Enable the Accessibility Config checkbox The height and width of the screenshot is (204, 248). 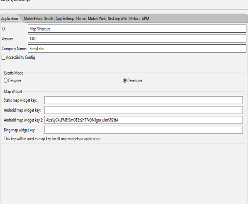(3, 57)
